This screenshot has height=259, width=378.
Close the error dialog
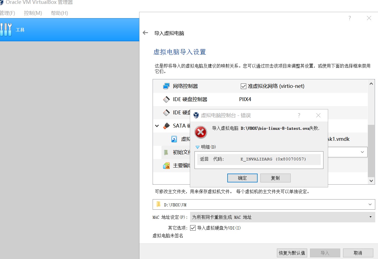pos(318,115)
